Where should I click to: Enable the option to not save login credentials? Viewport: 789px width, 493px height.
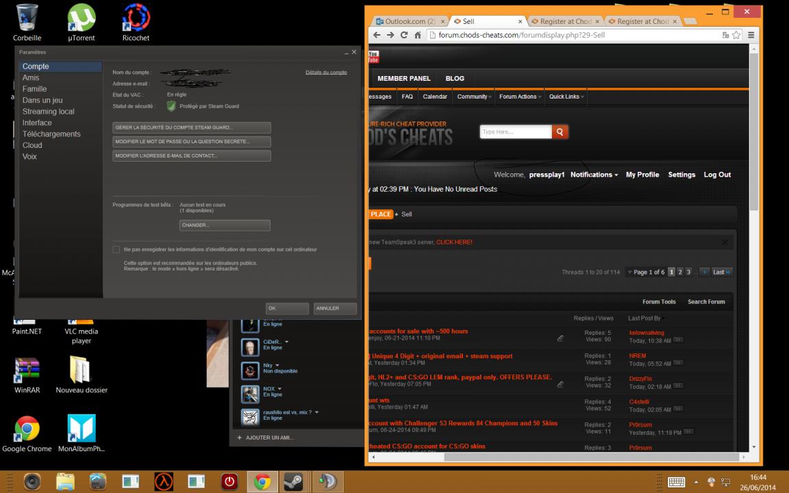coord(116,249)
